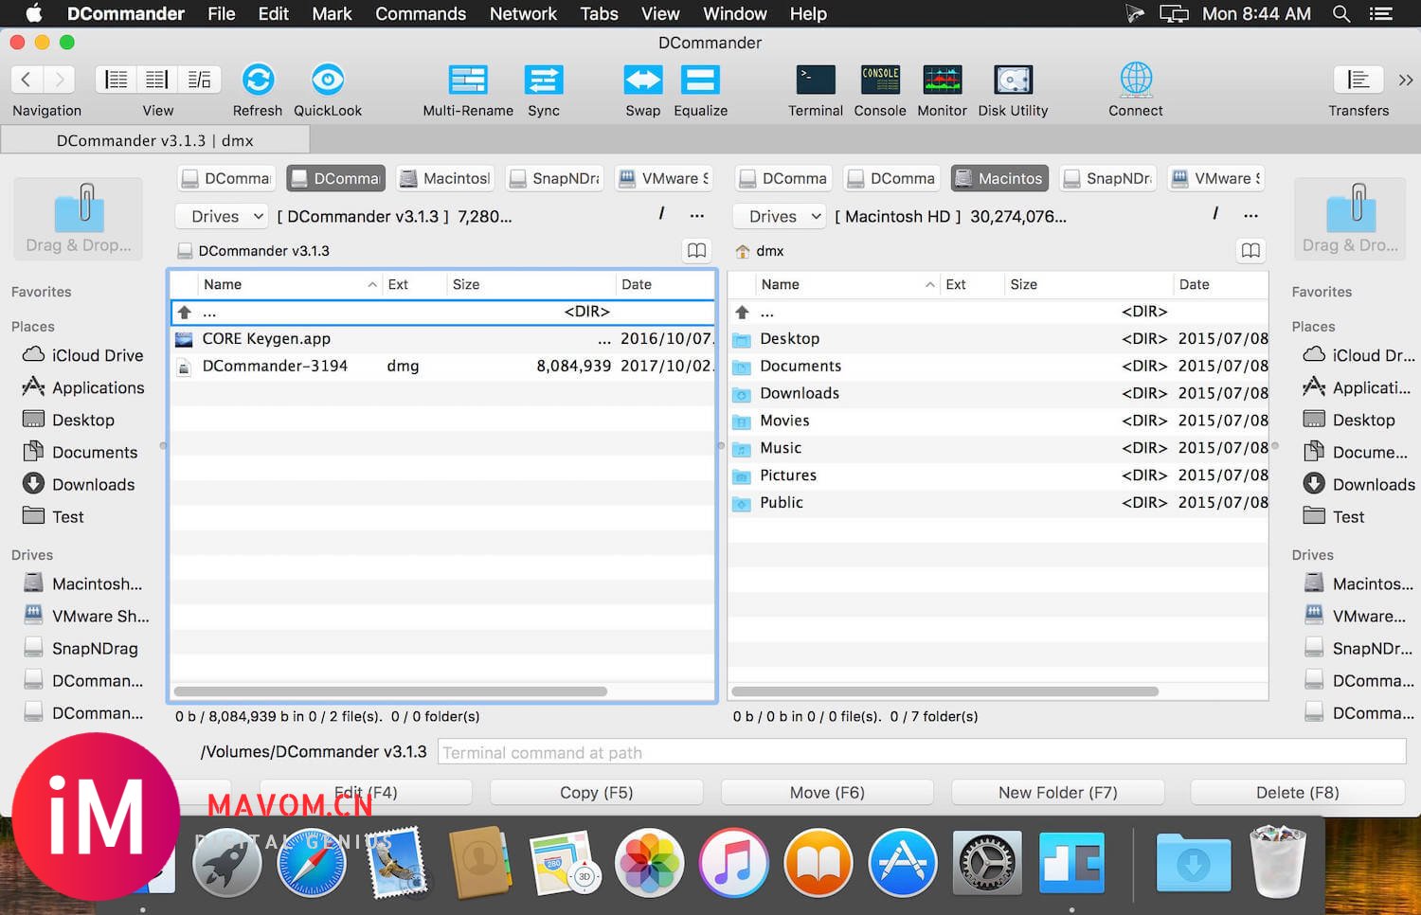Open the left panel Drives dropdown
The height and width of the screenshot is (915, 1421).
click(x=224, y=217)
